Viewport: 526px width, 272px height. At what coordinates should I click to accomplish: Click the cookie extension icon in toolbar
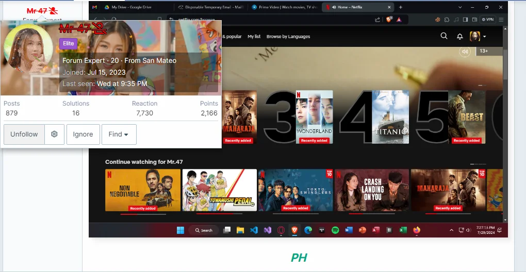[438, 20]
